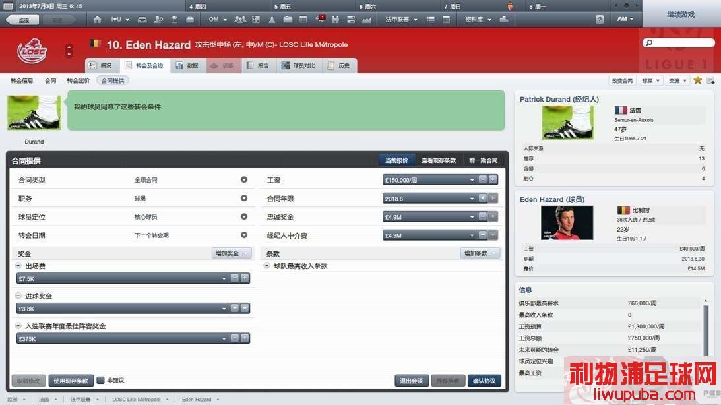Exit the negotiation button
The width and height of the screenshot is (721, 405).
pyautogui.click(x=412, y=381)
